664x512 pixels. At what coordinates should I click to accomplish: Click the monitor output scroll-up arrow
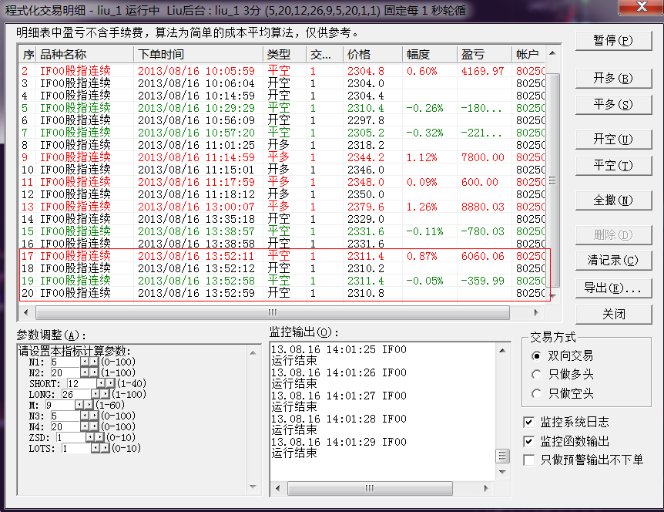pos(503,351)
